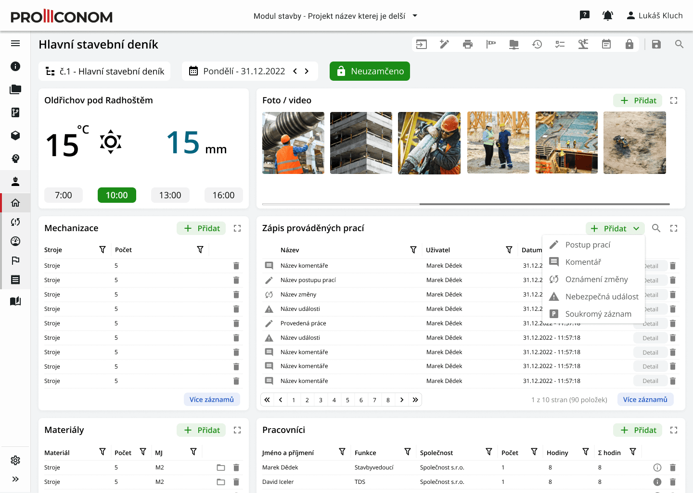This screenshot has width=693, height=493.
Task: Delete the first Stroje row in Mechanizace
Action: (x=236, y=266)
